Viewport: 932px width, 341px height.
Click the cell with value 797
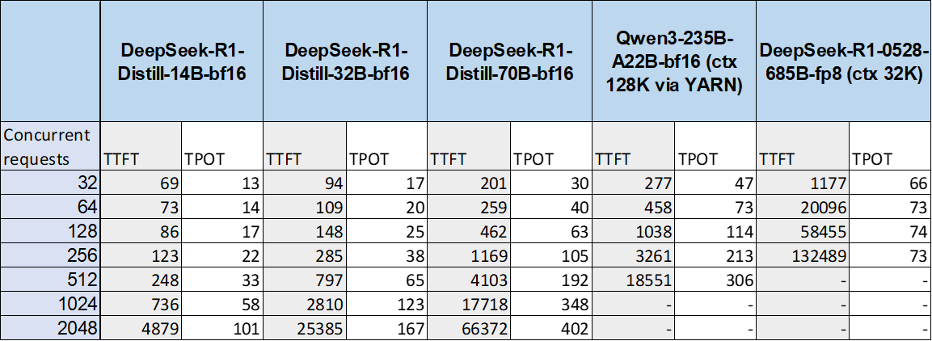point(305,280)
